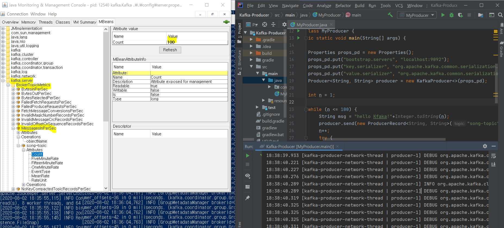
Task: Collapse the song-topic node
Action: coord(18,146)
